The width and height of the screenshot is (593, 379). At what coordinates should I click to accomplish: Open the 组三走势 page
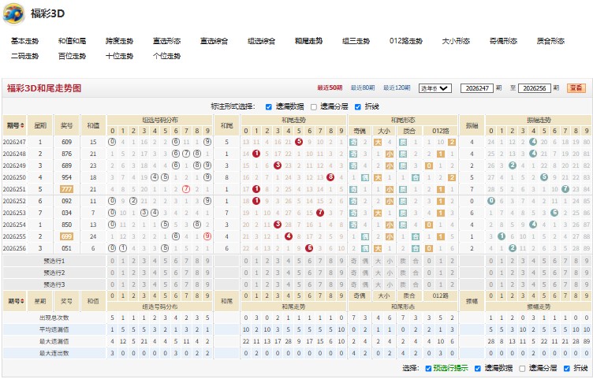tap(356, 41)
